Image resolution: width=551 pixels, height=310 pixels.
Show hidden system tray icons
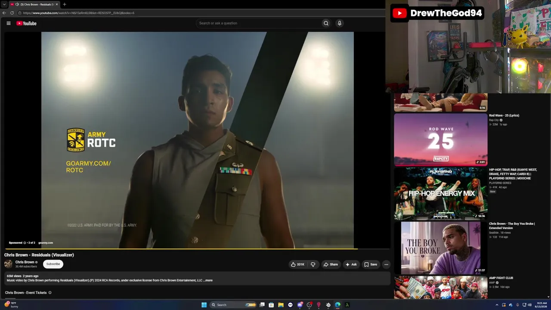pyautogui.click(x=497, y=305)
